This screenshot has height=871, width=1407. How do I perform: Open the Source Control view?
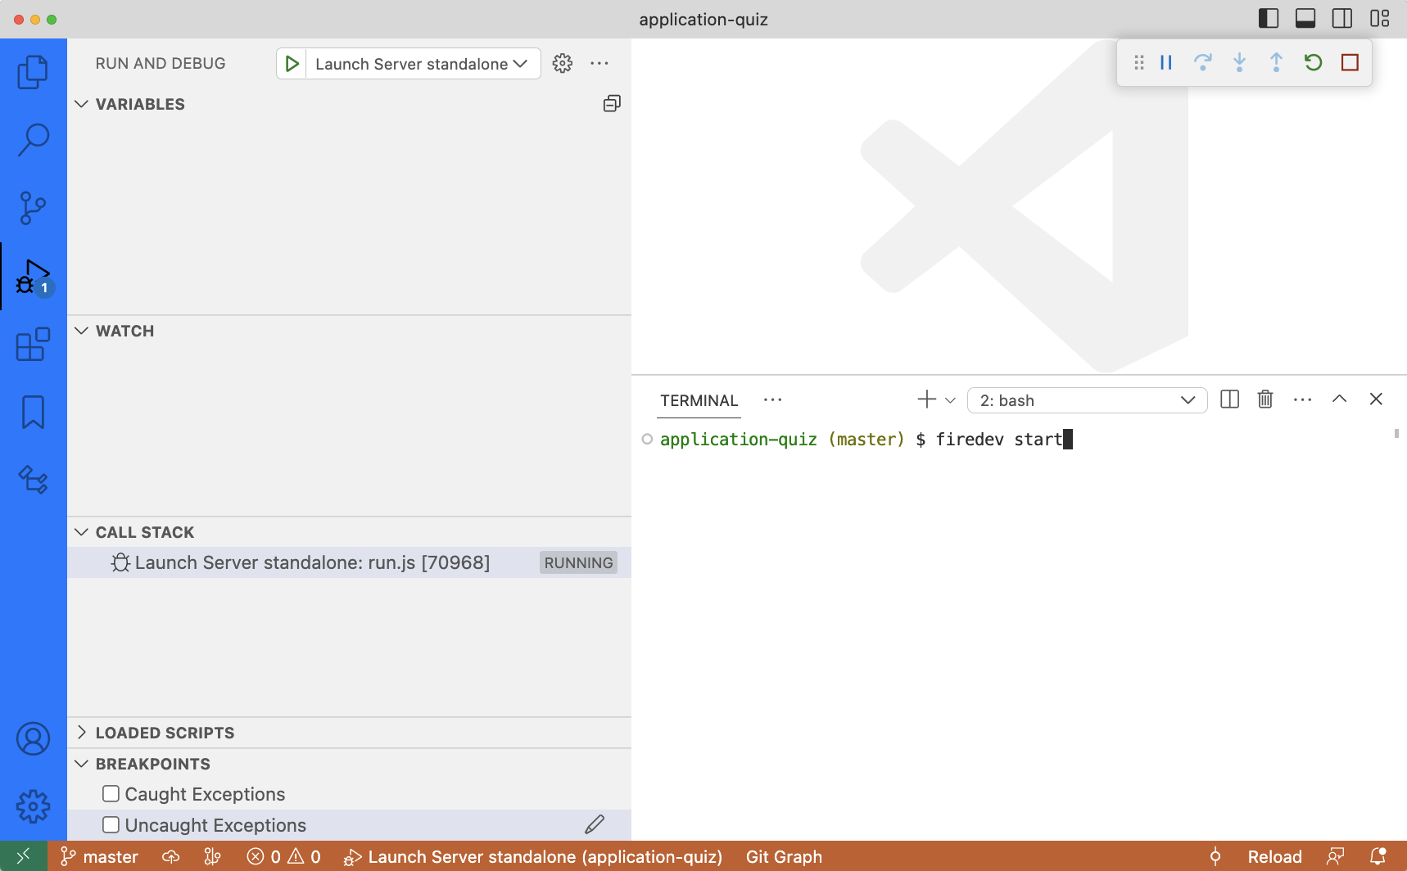coord(33,208)
